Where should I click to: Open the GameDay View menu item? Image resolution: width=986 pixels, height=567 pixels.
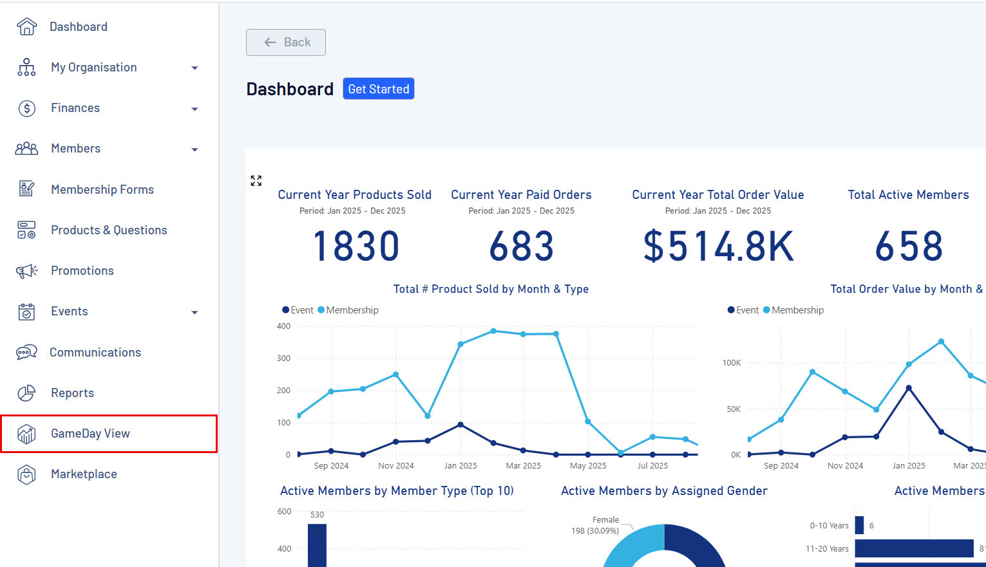(109, 434)
